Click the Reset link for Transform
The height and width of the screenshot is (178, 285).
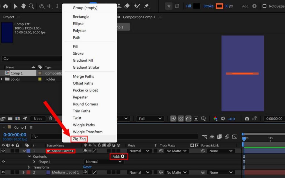[x=87, y=167]
